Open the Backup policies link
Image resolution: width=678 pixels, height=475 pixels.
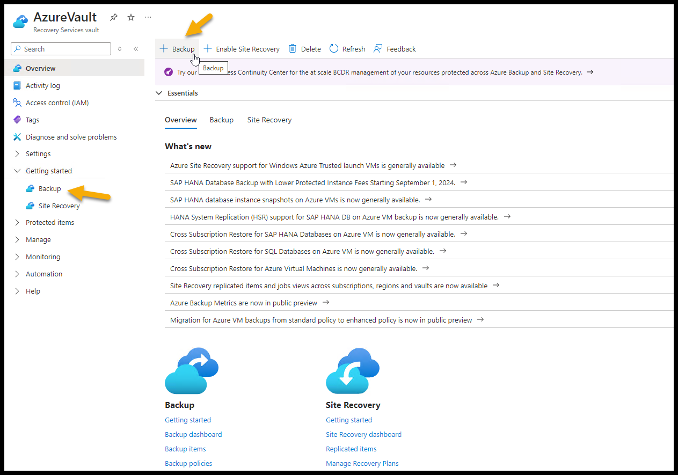point(188,463)
